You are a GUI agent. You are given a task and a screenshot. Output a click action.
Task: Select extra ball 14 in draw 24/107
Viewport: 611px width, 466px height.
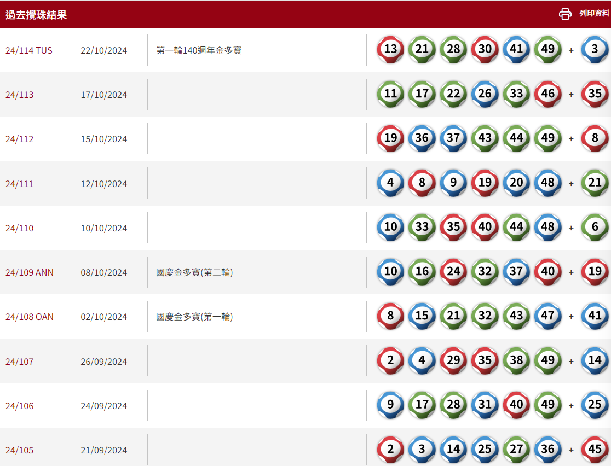[595, 360]
